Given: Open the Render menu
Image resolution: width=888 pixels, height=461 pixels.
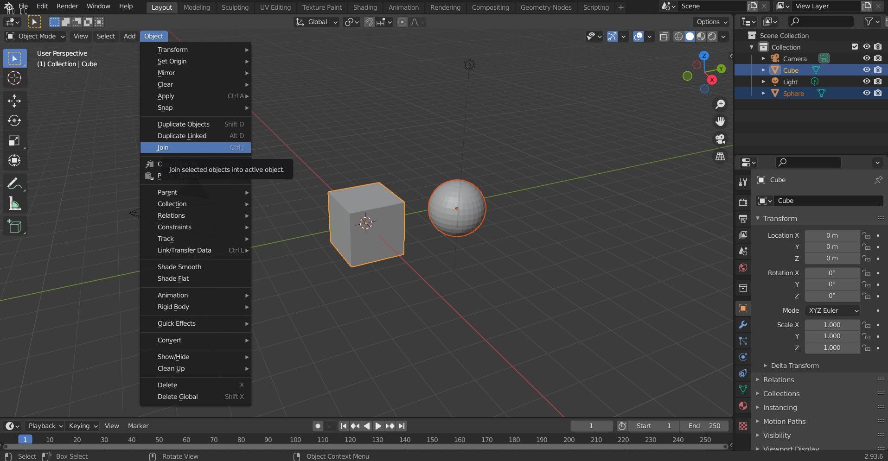Looking at the screenshot, I should coord(67,6).
